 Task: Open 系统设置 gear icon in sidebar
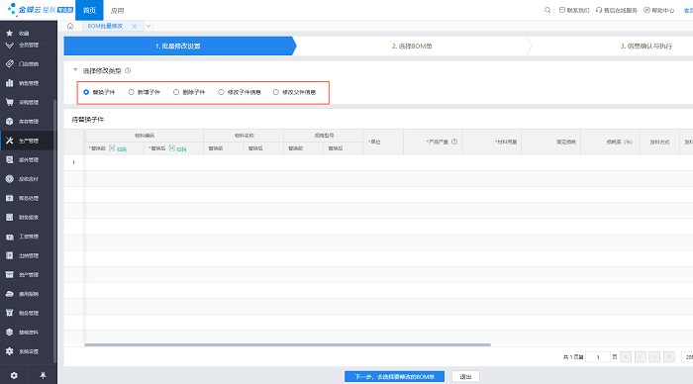point(10,351)
